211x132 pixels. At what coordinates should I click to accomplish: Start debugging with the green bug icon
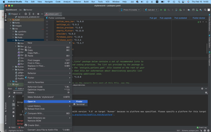pyautogui.click(x=165, y=10)
